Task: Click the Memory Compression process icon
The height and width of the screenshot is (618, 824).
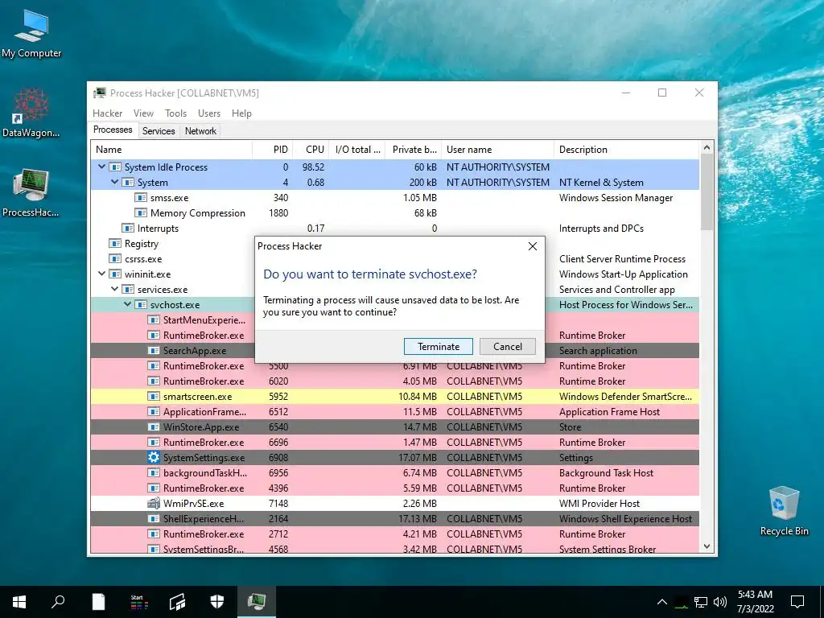Action: (140, 212)
